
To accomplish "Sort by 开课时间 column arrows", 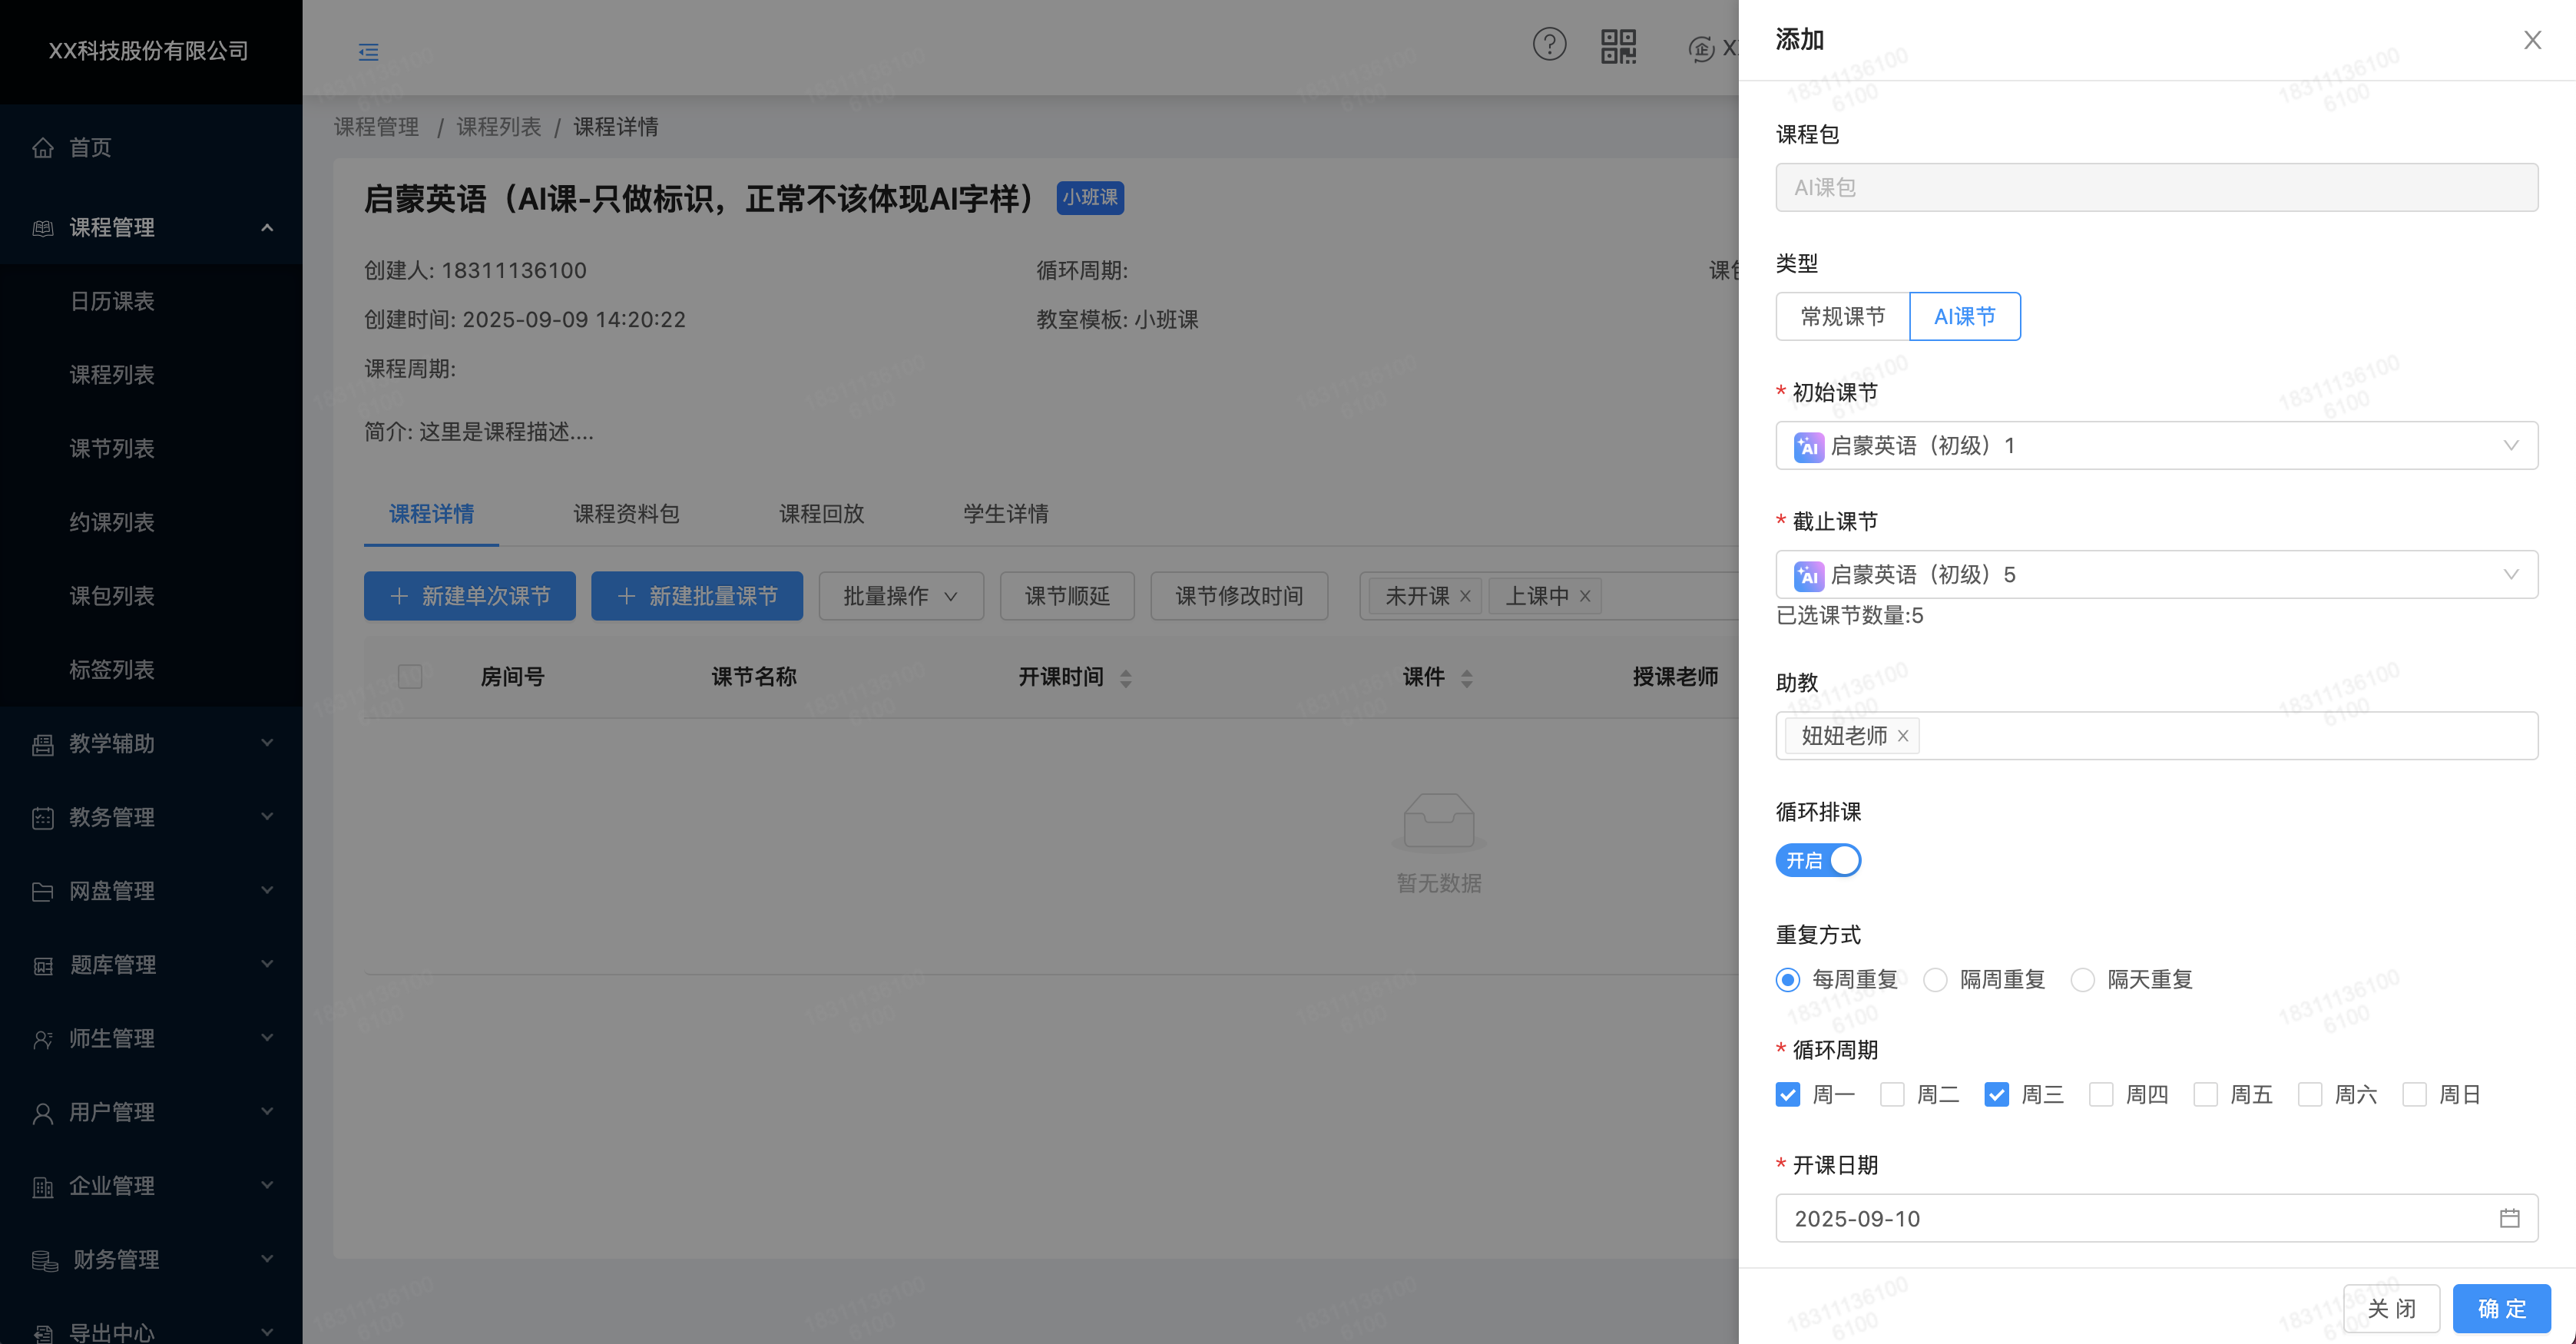I will (x=1126, y=678).
